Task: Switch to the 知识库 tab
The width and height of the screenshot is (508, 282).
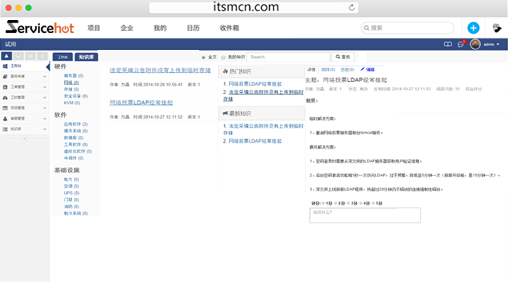Action: tap(86, 57)
